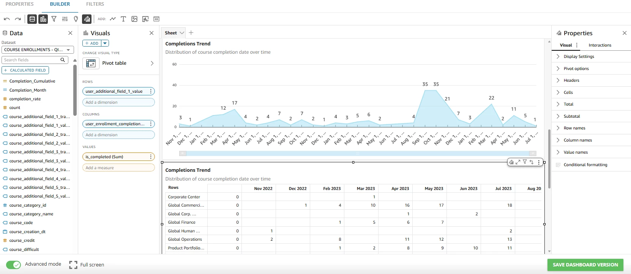
Task: Switch to the FILTERS tab
Action: coord(95,4)
